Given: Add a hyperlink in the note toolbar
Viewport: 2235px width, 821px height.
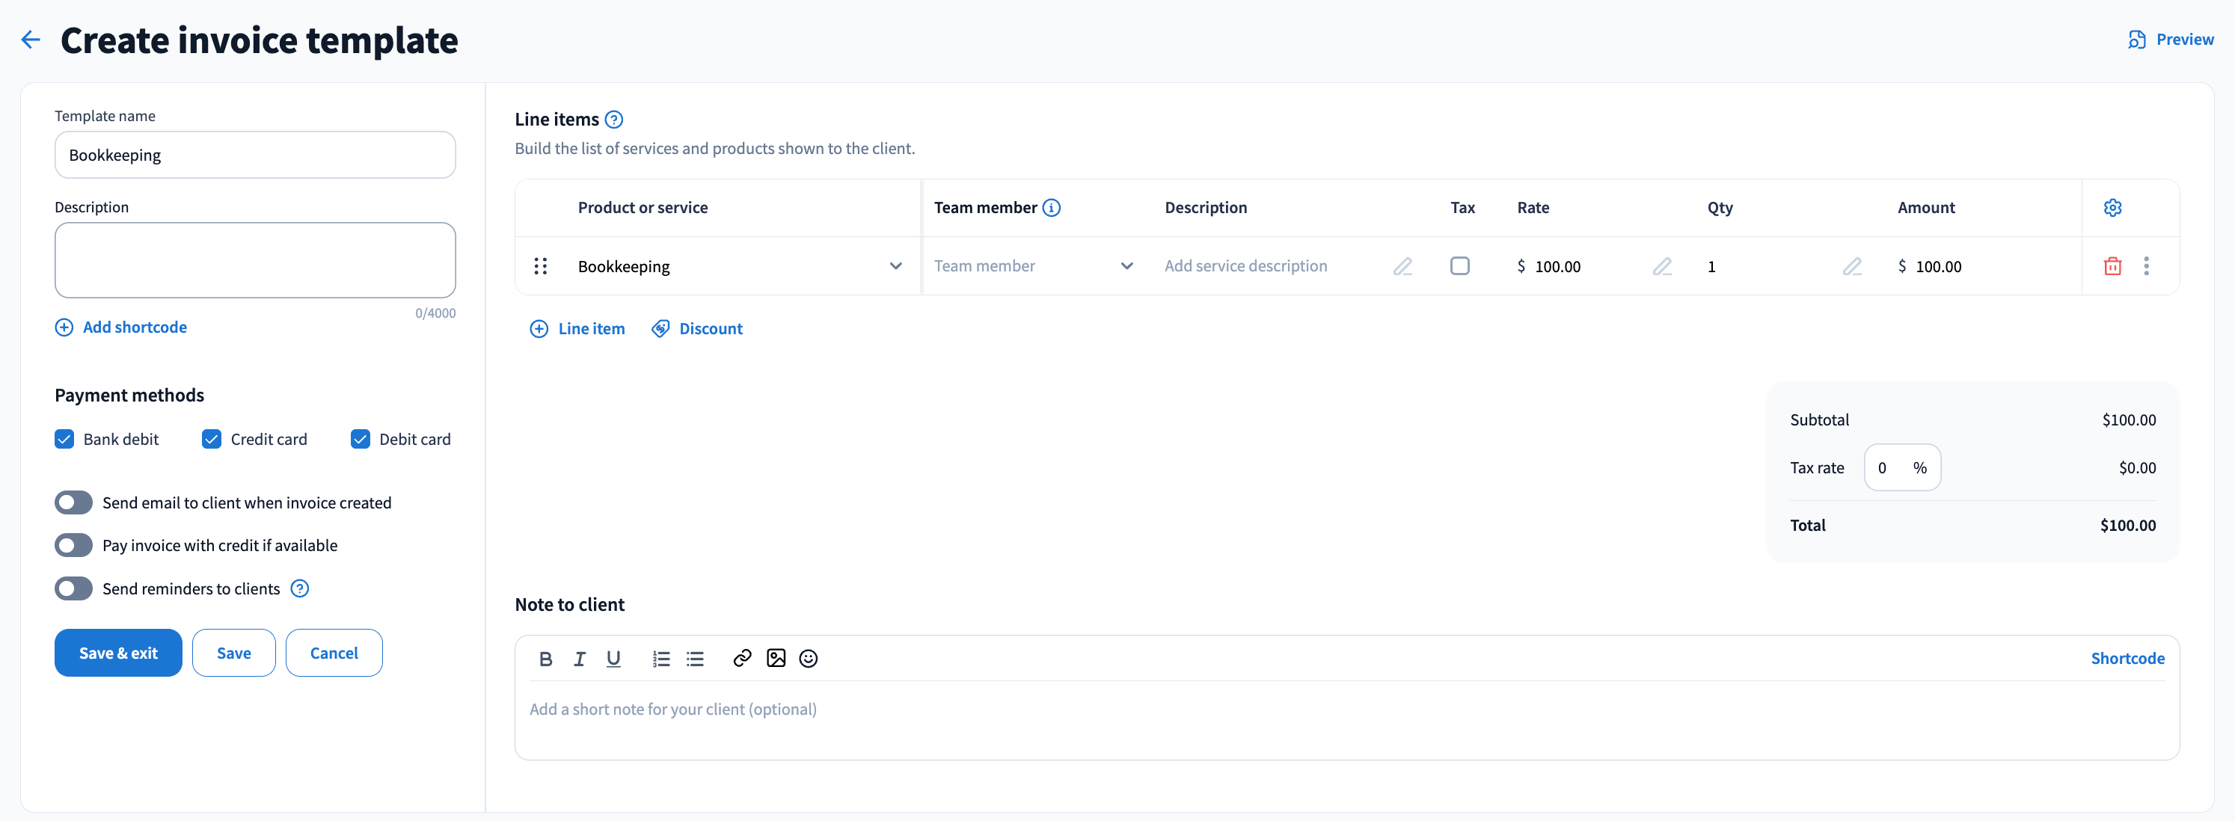Looking at the screenshot, I should 742,659.
